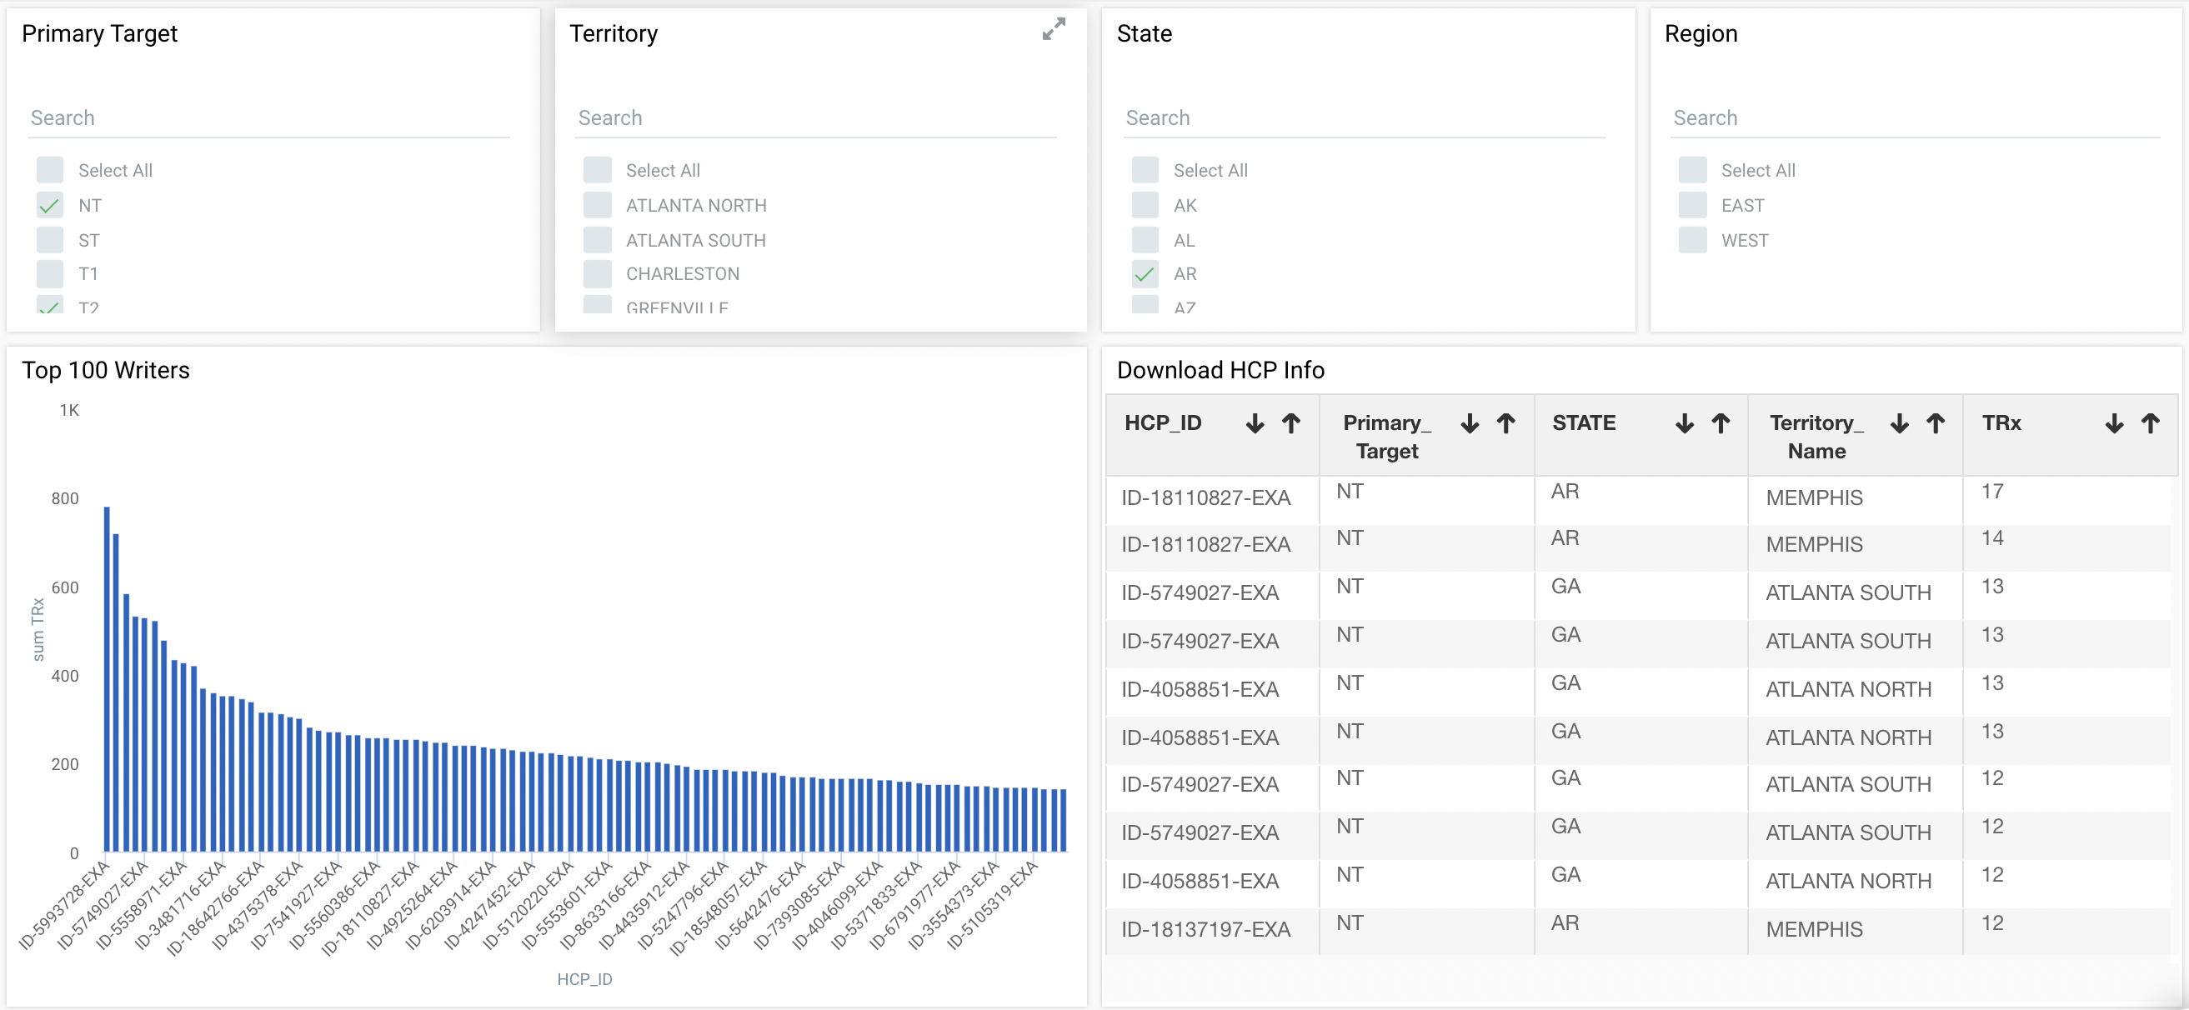The height and width of the screenshot is (1010, 2189).
Task: Uncheck the NT primary target checkbox
Action: click(50, 206)
